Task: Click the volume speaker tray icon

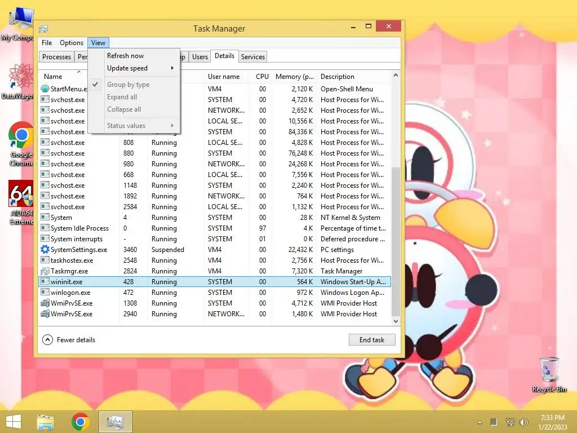Action: [524, 422]
